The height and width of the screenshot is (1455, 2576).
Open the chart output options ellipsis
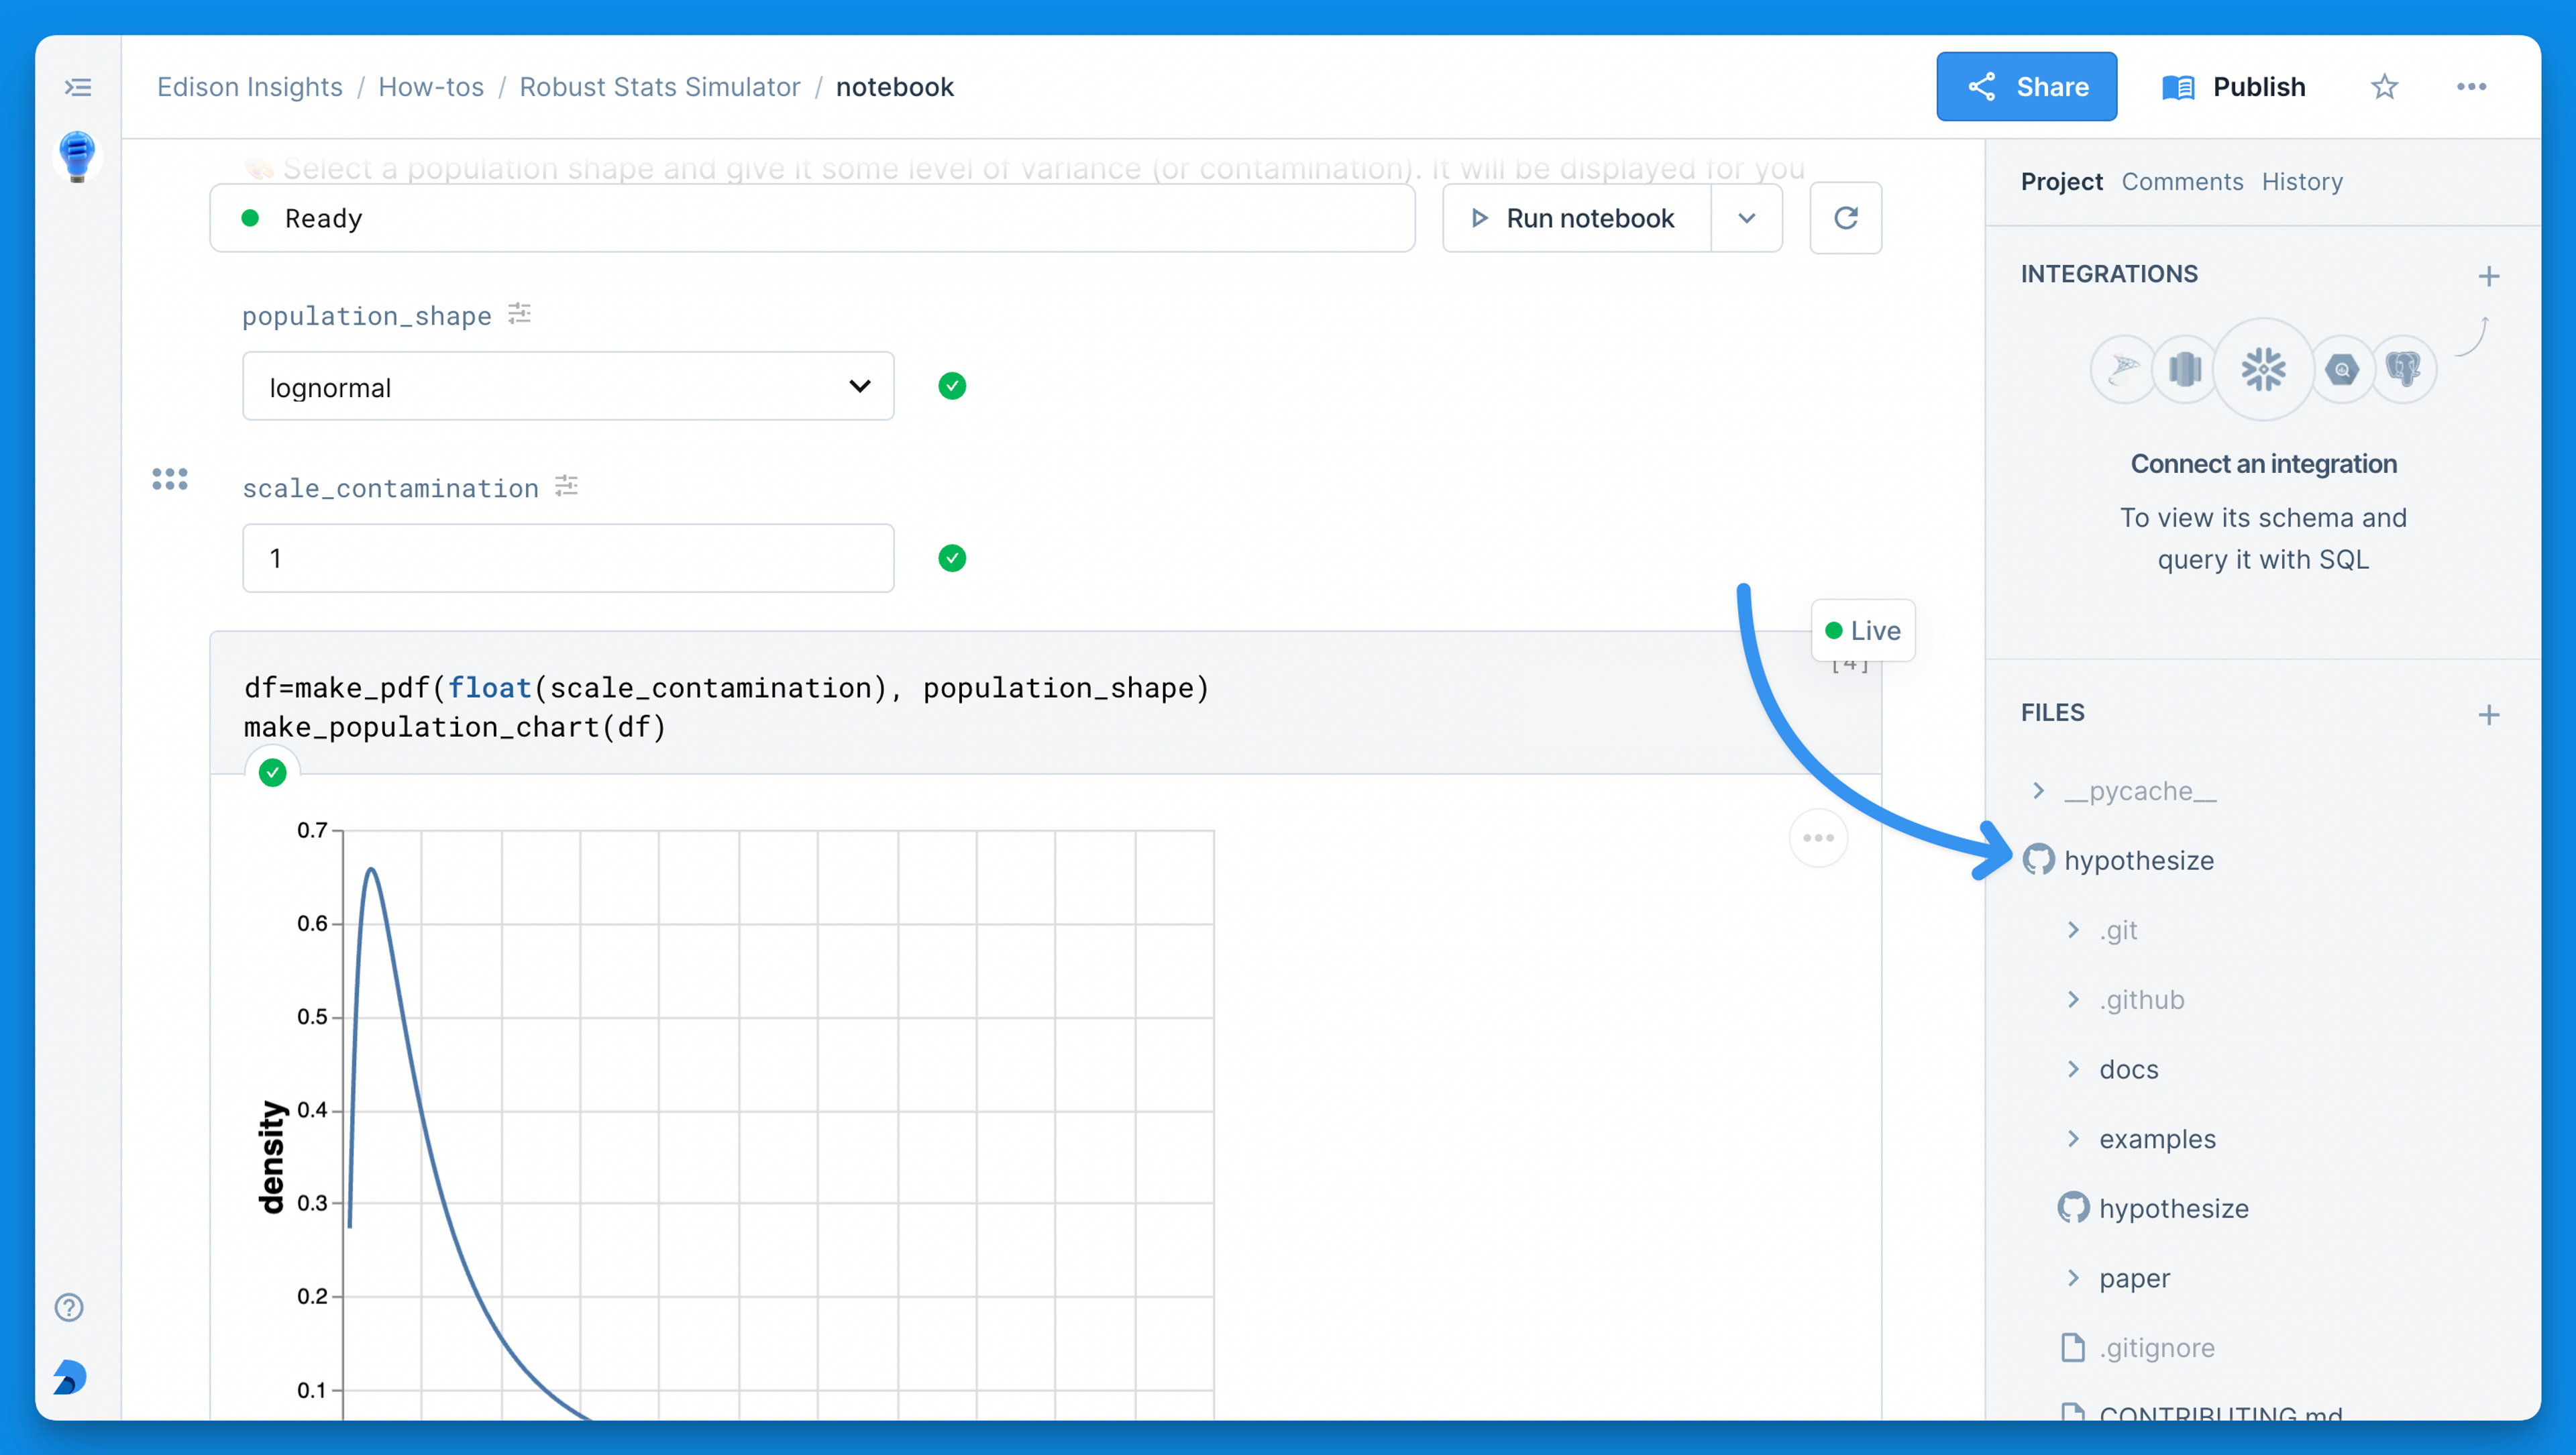(x=1817, y=838)
